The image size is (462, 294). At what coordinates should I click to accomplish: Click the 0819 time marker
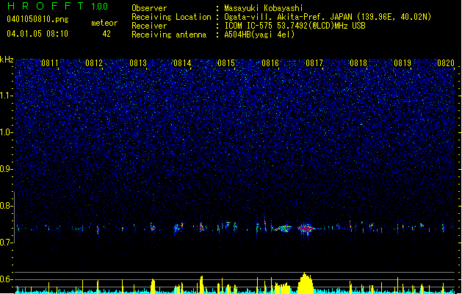[403, 63]
